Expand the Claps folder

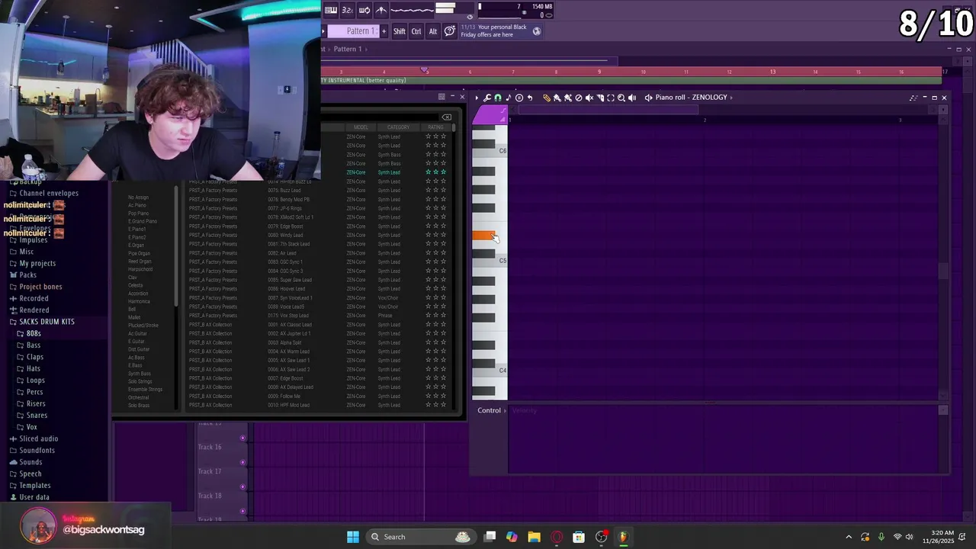[x=35, y=357]
